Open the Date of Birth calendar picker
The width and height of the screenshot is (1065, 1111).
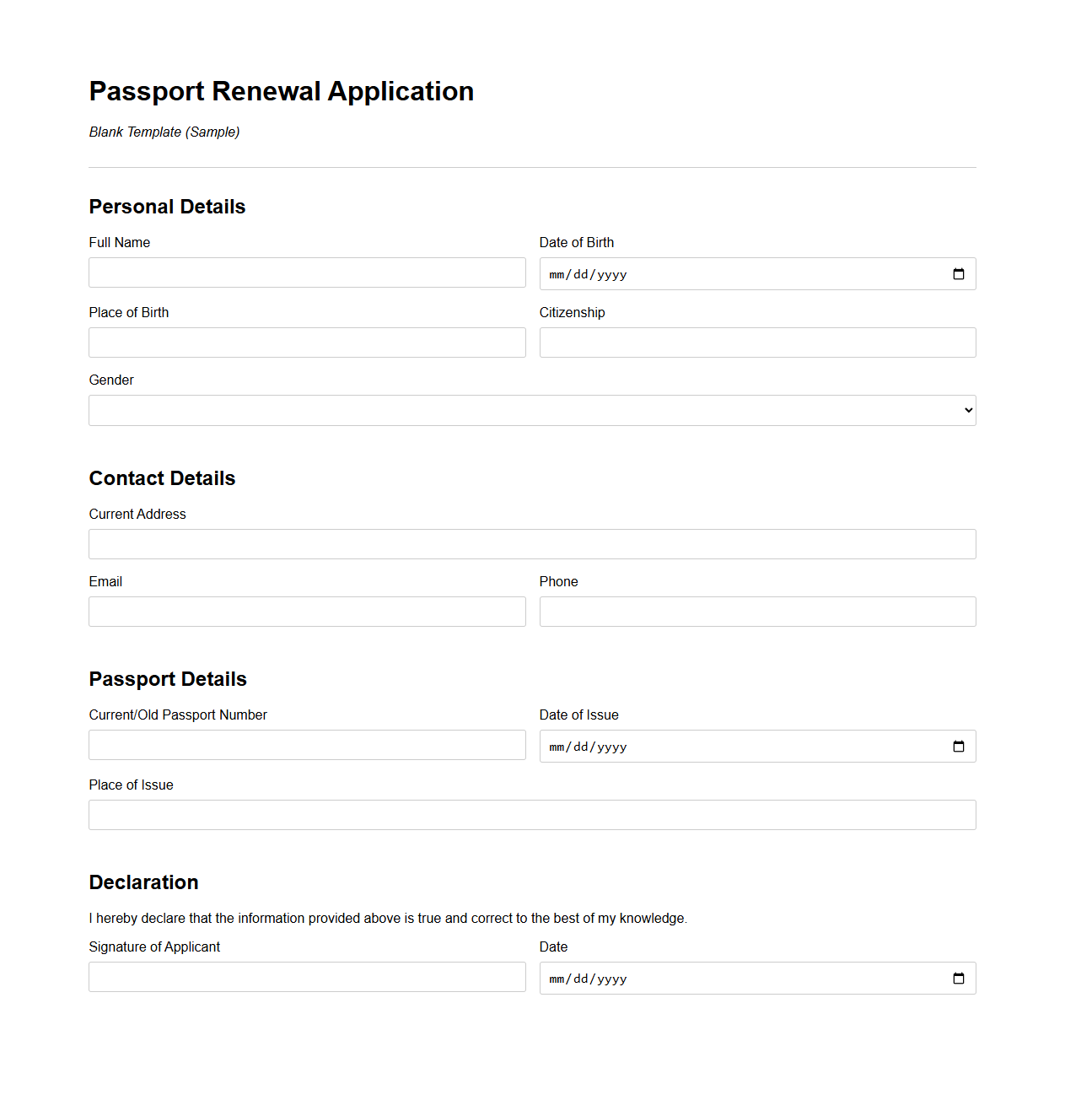[x=958, y=273]
